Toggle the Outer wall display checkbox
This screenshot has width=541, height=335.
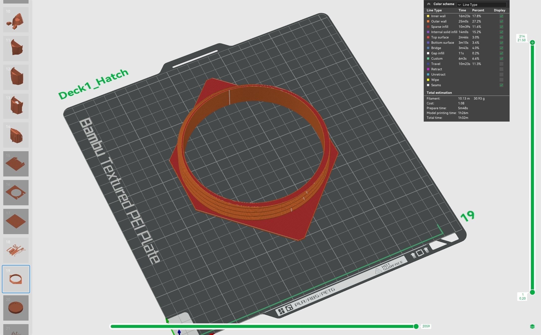pos(501,21)
